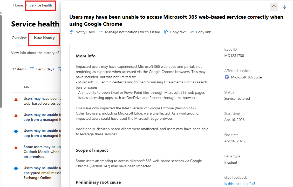Click the 'Preliminary root cause' heading
The image size is (293, 187).
pyautogui.click(x=98, y=182)
